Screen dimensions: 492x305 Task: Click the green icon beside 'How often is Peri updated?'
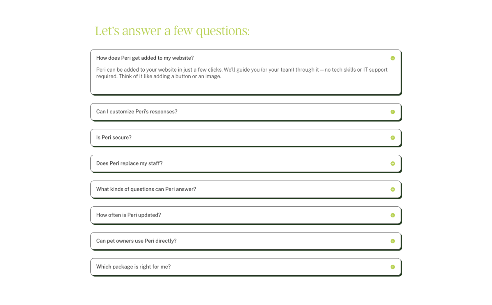pos(392,215)
